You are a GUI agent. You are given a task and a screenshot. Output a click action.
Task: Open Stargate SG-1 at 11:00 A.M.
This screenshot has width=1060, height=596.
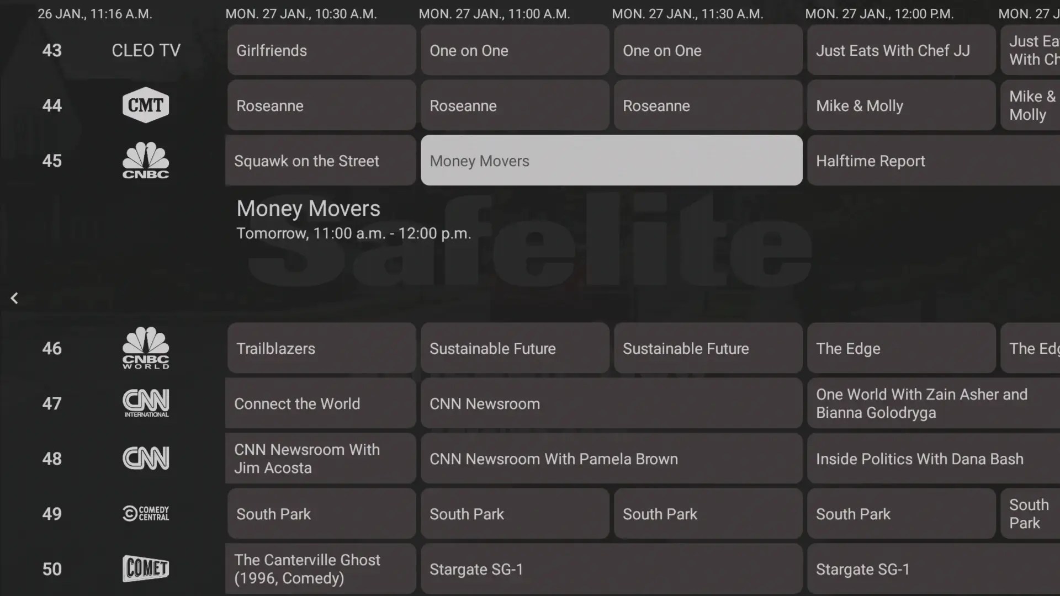click(x=612, y=569)
